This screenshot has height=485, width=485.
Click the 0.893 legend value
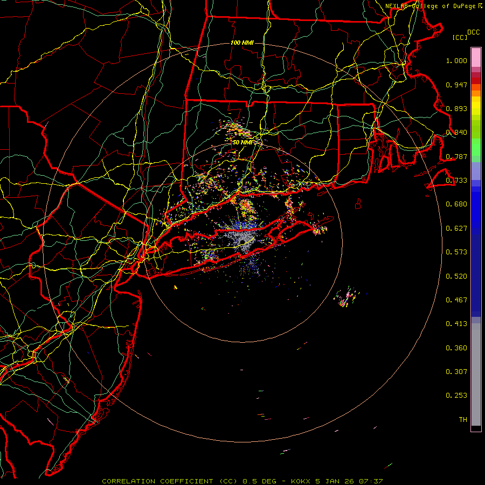456,108
